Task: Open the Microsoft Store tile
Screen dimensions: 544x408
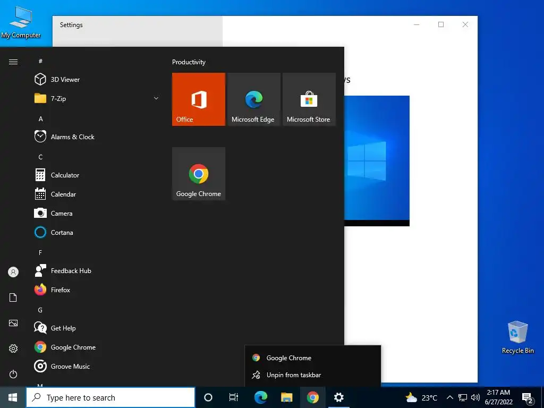Action: (309, 99)
